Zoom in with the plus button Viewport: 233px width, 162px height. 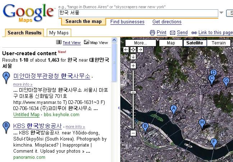point(133,66)
